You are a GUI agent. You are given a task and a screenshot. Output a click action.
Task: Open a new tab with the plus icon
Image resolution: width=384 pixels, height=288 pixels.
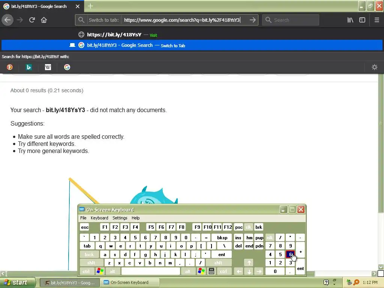click(90, 6)
